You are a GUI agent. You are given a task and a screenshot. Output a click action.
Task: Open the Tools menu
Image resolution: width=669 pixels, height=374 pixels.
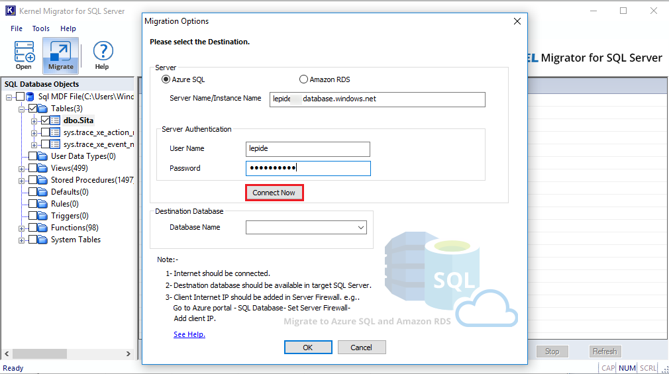41,28
